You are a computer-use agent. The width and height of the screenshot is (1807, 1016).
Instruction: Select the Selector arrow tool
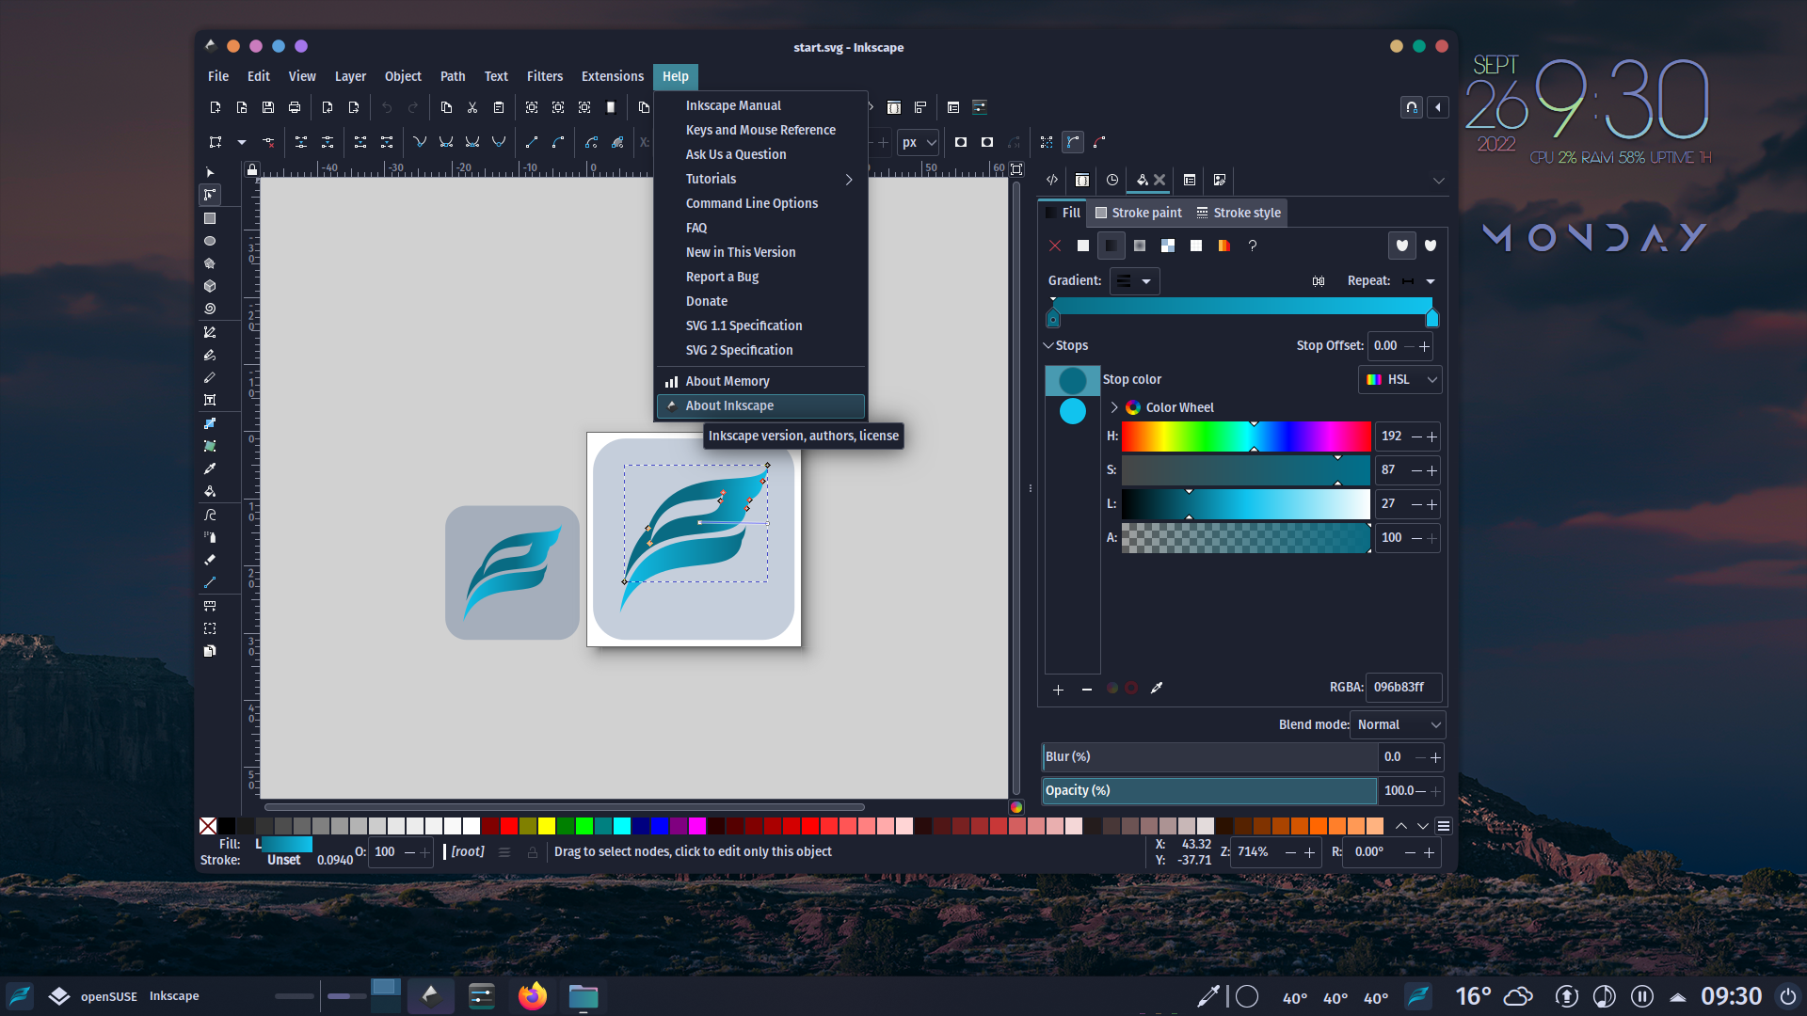(x=210, y=172)
